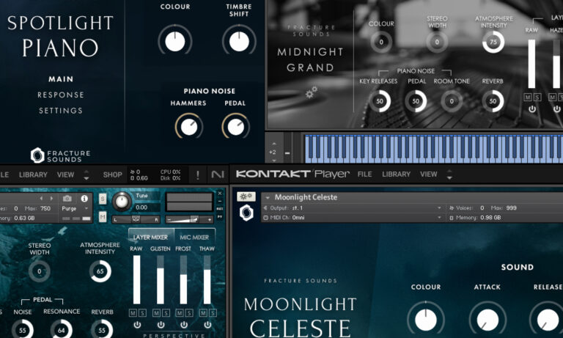Solo the FROST layer
Image resolution: width=563 pixels, height=338 pixels.
click(x=189, y=313)
